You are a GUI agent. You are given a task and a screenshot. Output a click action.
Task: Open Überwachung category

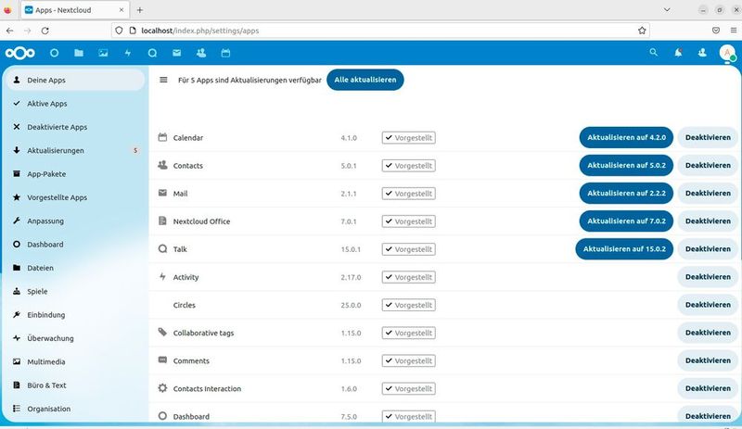76,338
